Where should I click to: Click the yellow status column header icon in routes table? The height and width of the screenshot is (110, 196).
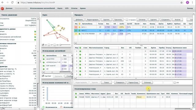click(x=79, y=24)
